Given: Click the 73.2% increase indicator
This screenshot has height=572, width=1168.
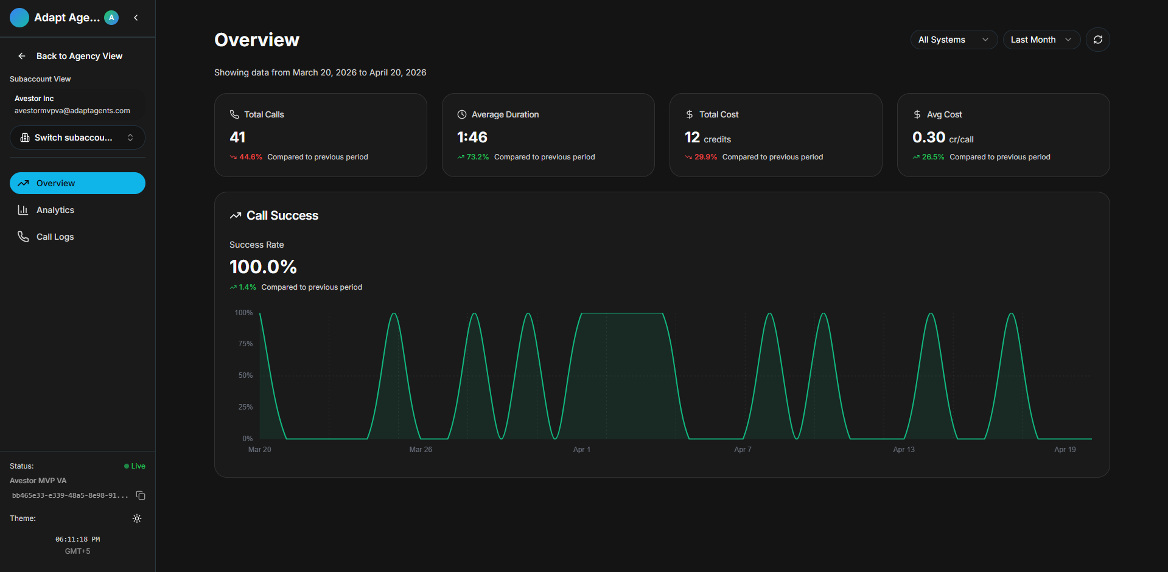Looking at the screenshot, I should (473, 157).
